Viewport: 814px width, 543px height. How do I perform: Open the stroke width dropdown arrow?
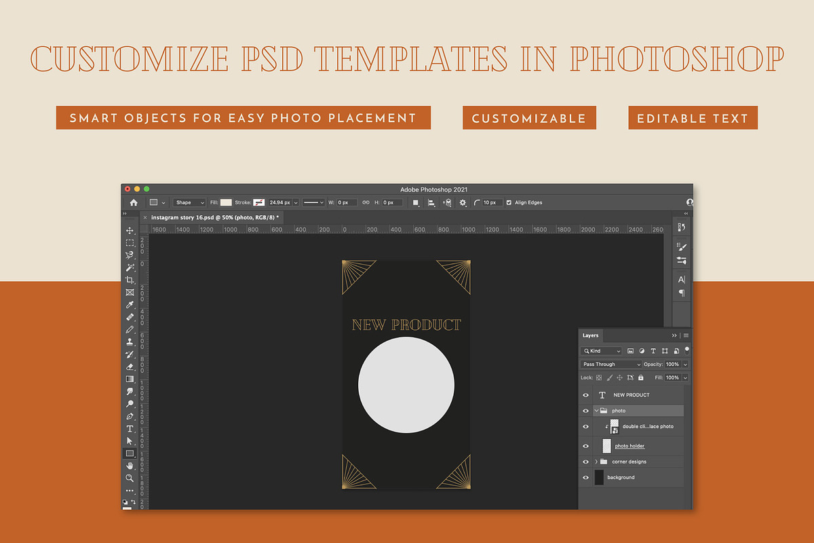pos(296,202)
